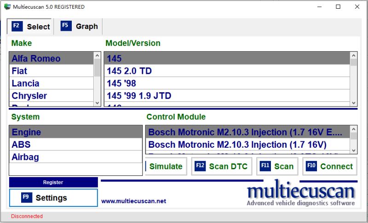
Task: Click the F11 icon on Scan
Action: 265,166
